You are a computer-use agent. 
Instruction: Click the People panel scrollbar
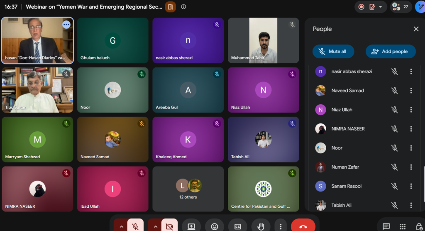point(424,184)
